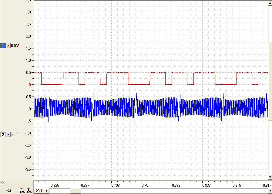Viewport: 272px width, 194px height.
Task: Click the 0,875 time axis label
Action: (237, 186)
